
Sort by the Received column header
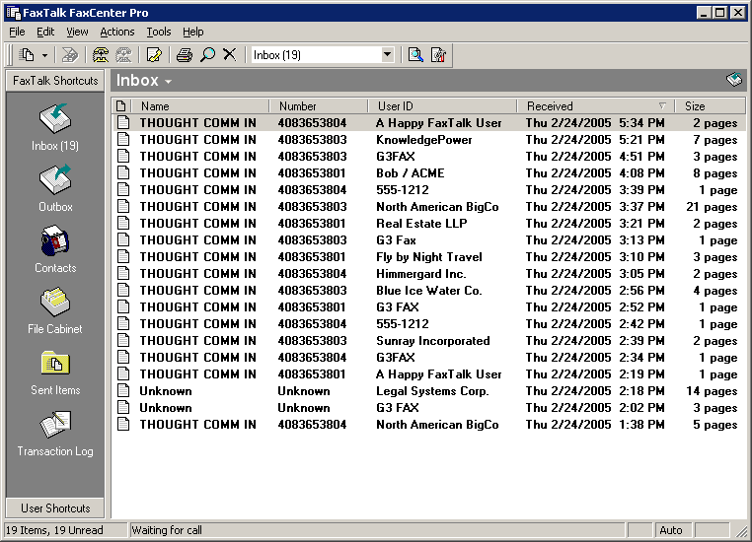coord(596,105)
